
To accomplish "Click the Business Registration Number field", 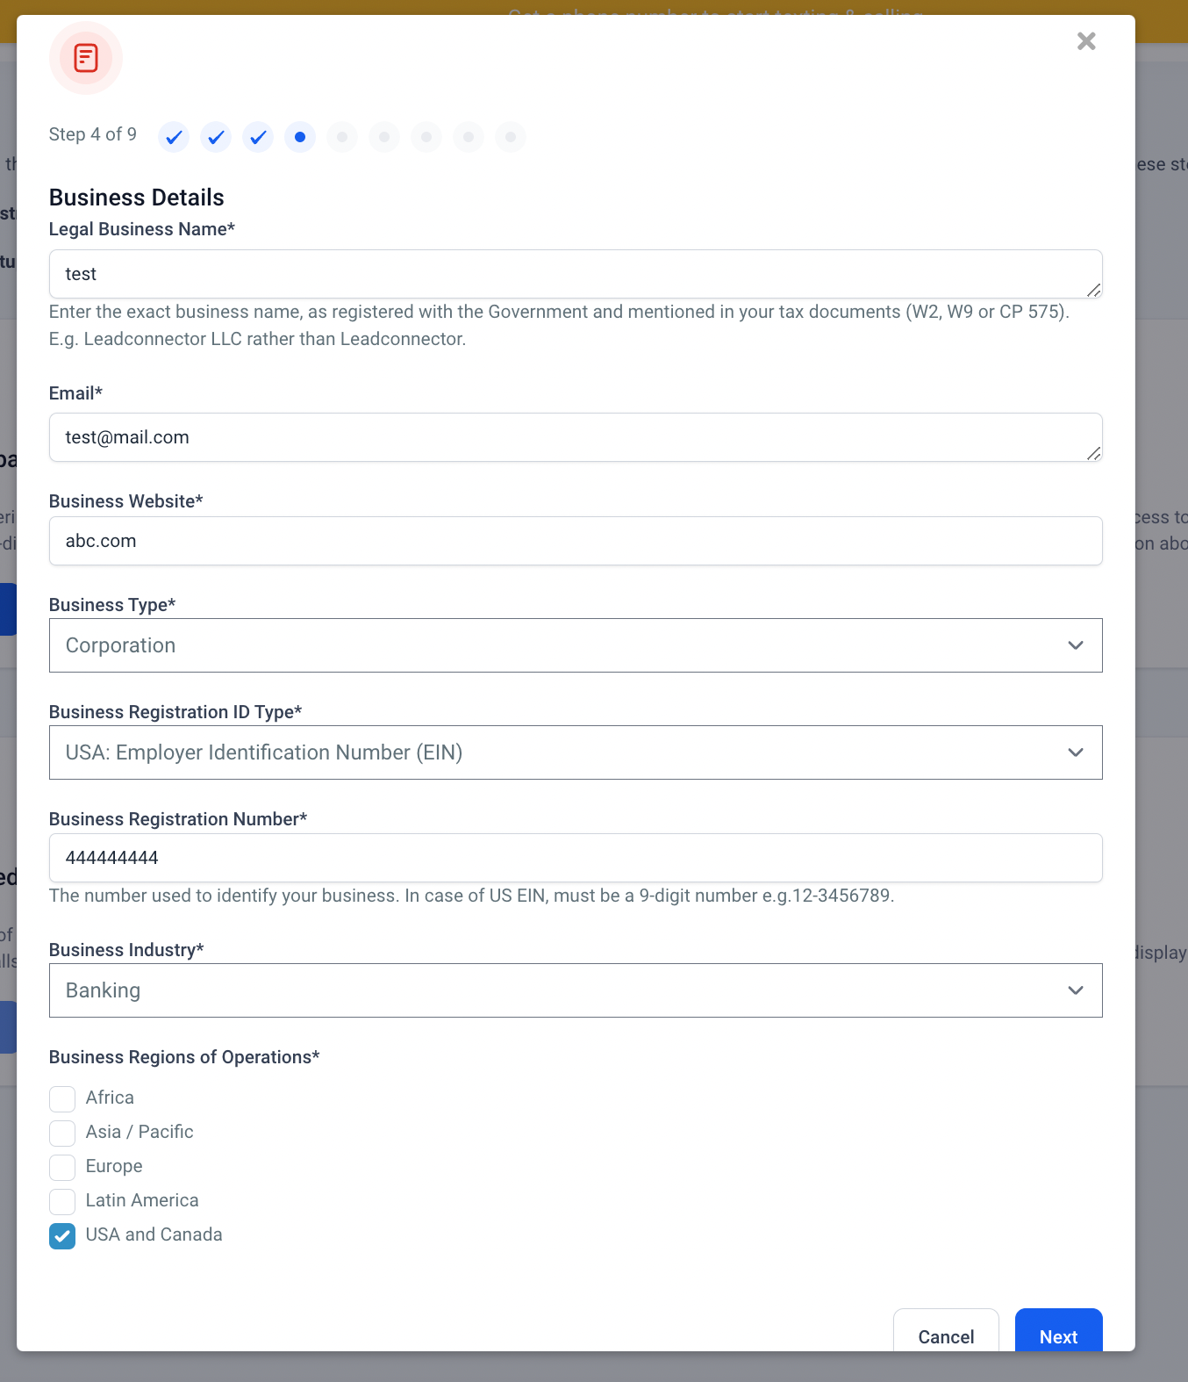I will tap(575, 858).
